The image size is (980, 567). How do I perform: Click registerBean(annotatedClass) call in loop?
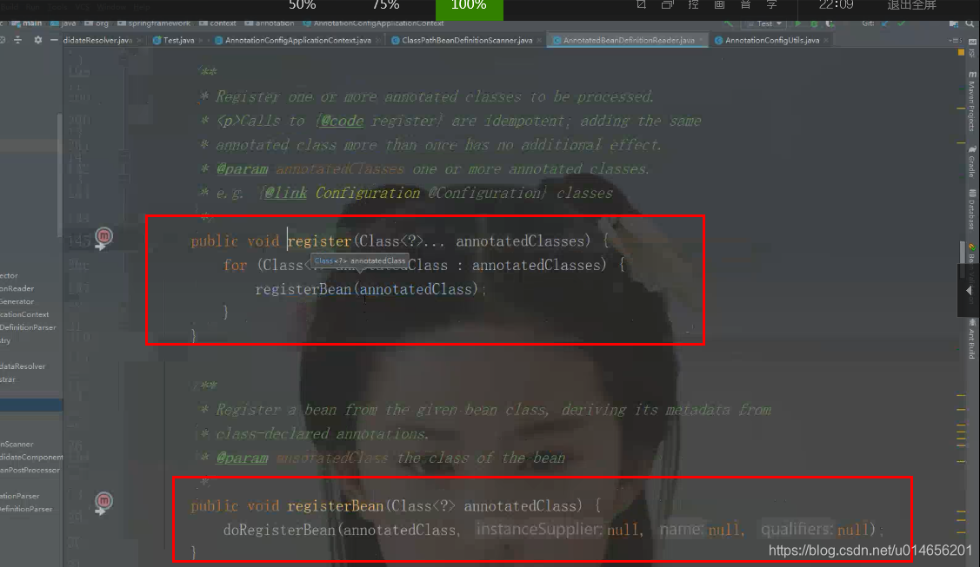366,289
